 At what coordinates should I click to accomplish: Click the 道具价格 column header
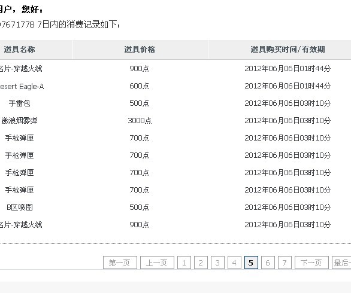pos(140,50)
